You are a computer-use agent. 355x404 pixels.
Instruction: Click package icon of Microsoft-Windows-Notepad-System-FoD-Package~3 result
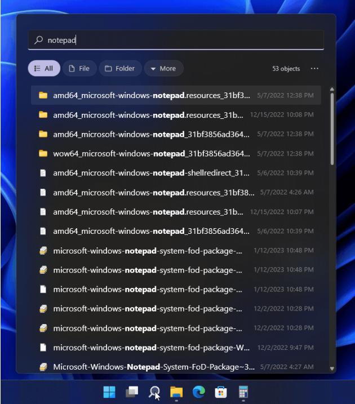[x=43, y=367]
